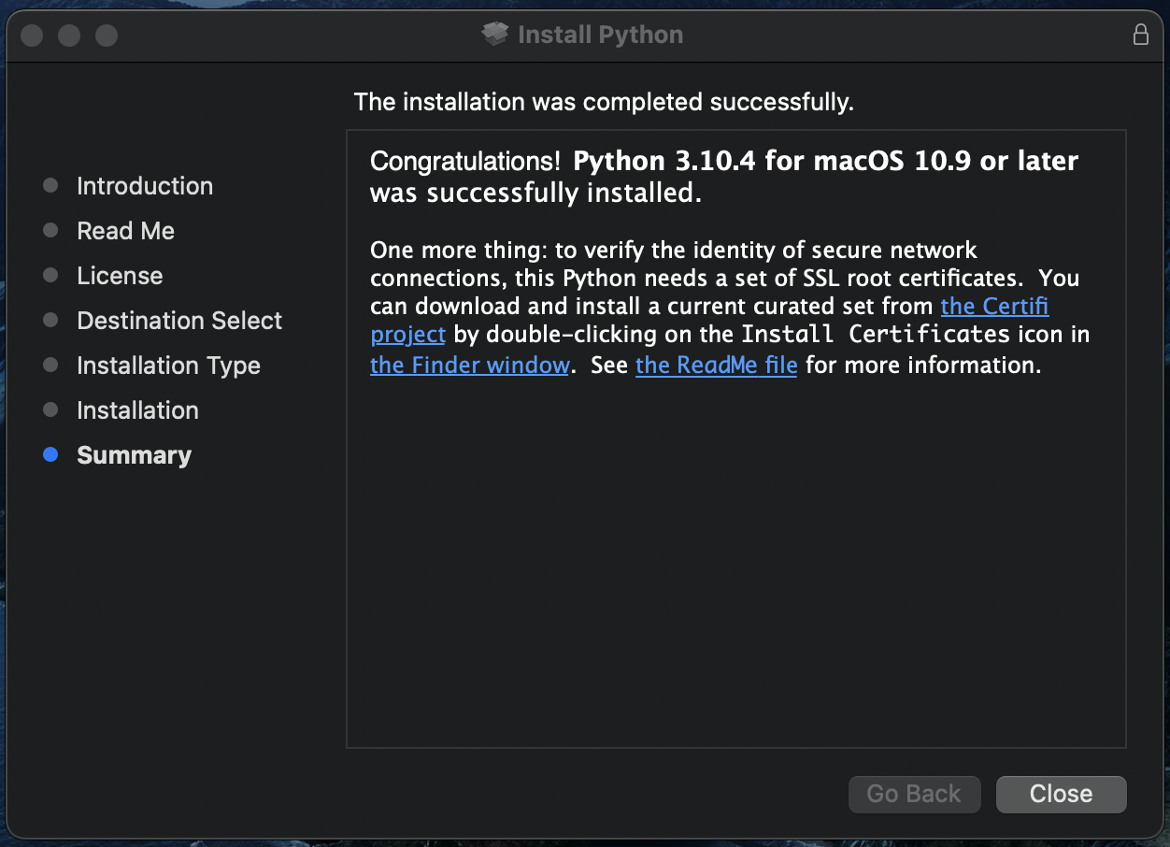Click the gray bullet beside Read Me

pyautogui.click(x=50, y=231)
